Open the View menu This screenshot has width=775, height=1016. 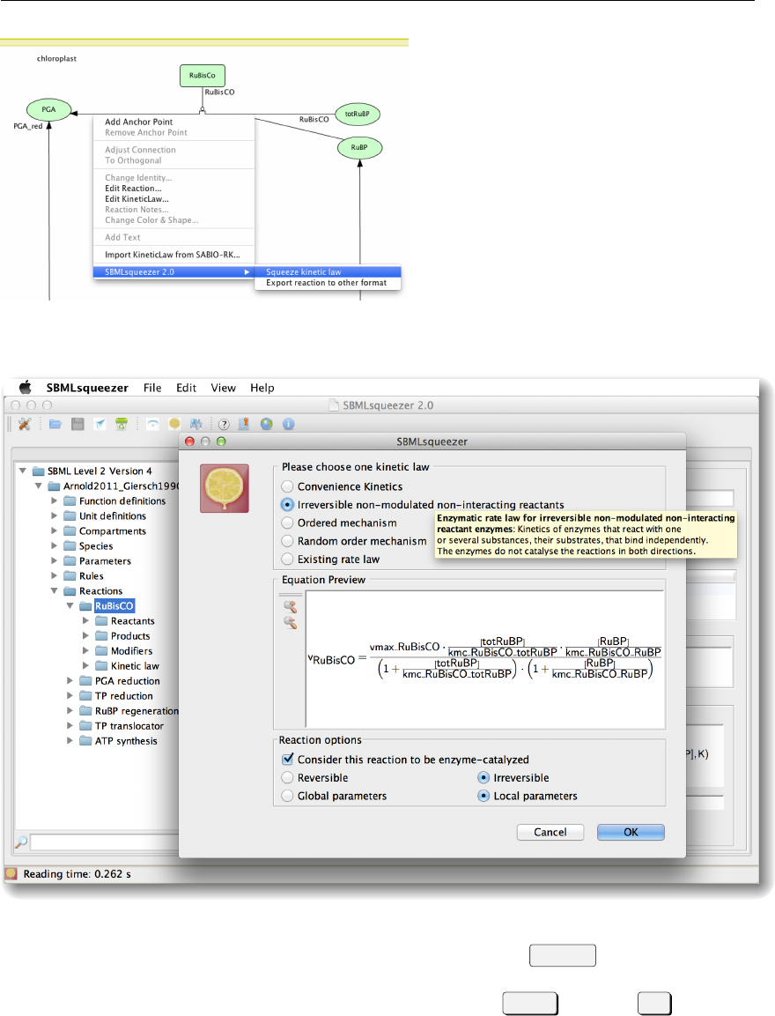click(x=224, y=388)
